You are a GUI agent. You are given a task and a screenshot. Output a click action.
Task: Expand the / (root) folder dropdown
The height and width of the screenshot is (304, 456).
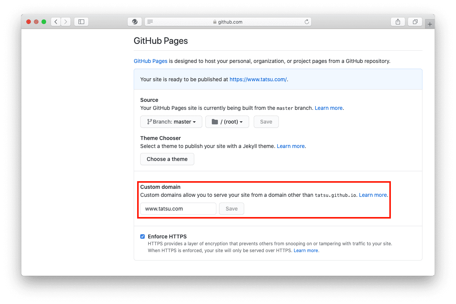[x=227, y=122]
